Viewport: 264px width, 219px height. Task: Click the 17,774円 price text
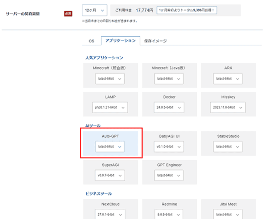click(x=144, y=10)
